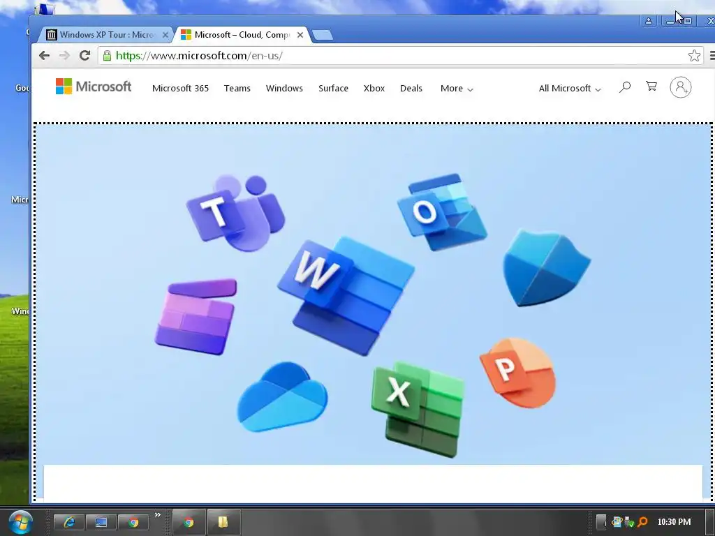Bookmark this page with the star icon

(x=694, y=56)
